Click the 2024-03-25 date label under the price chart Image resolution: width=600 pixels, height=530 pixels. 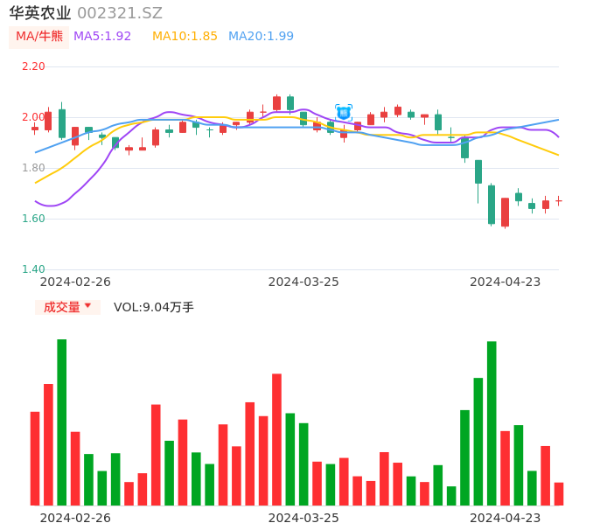[x=303, y=282]
